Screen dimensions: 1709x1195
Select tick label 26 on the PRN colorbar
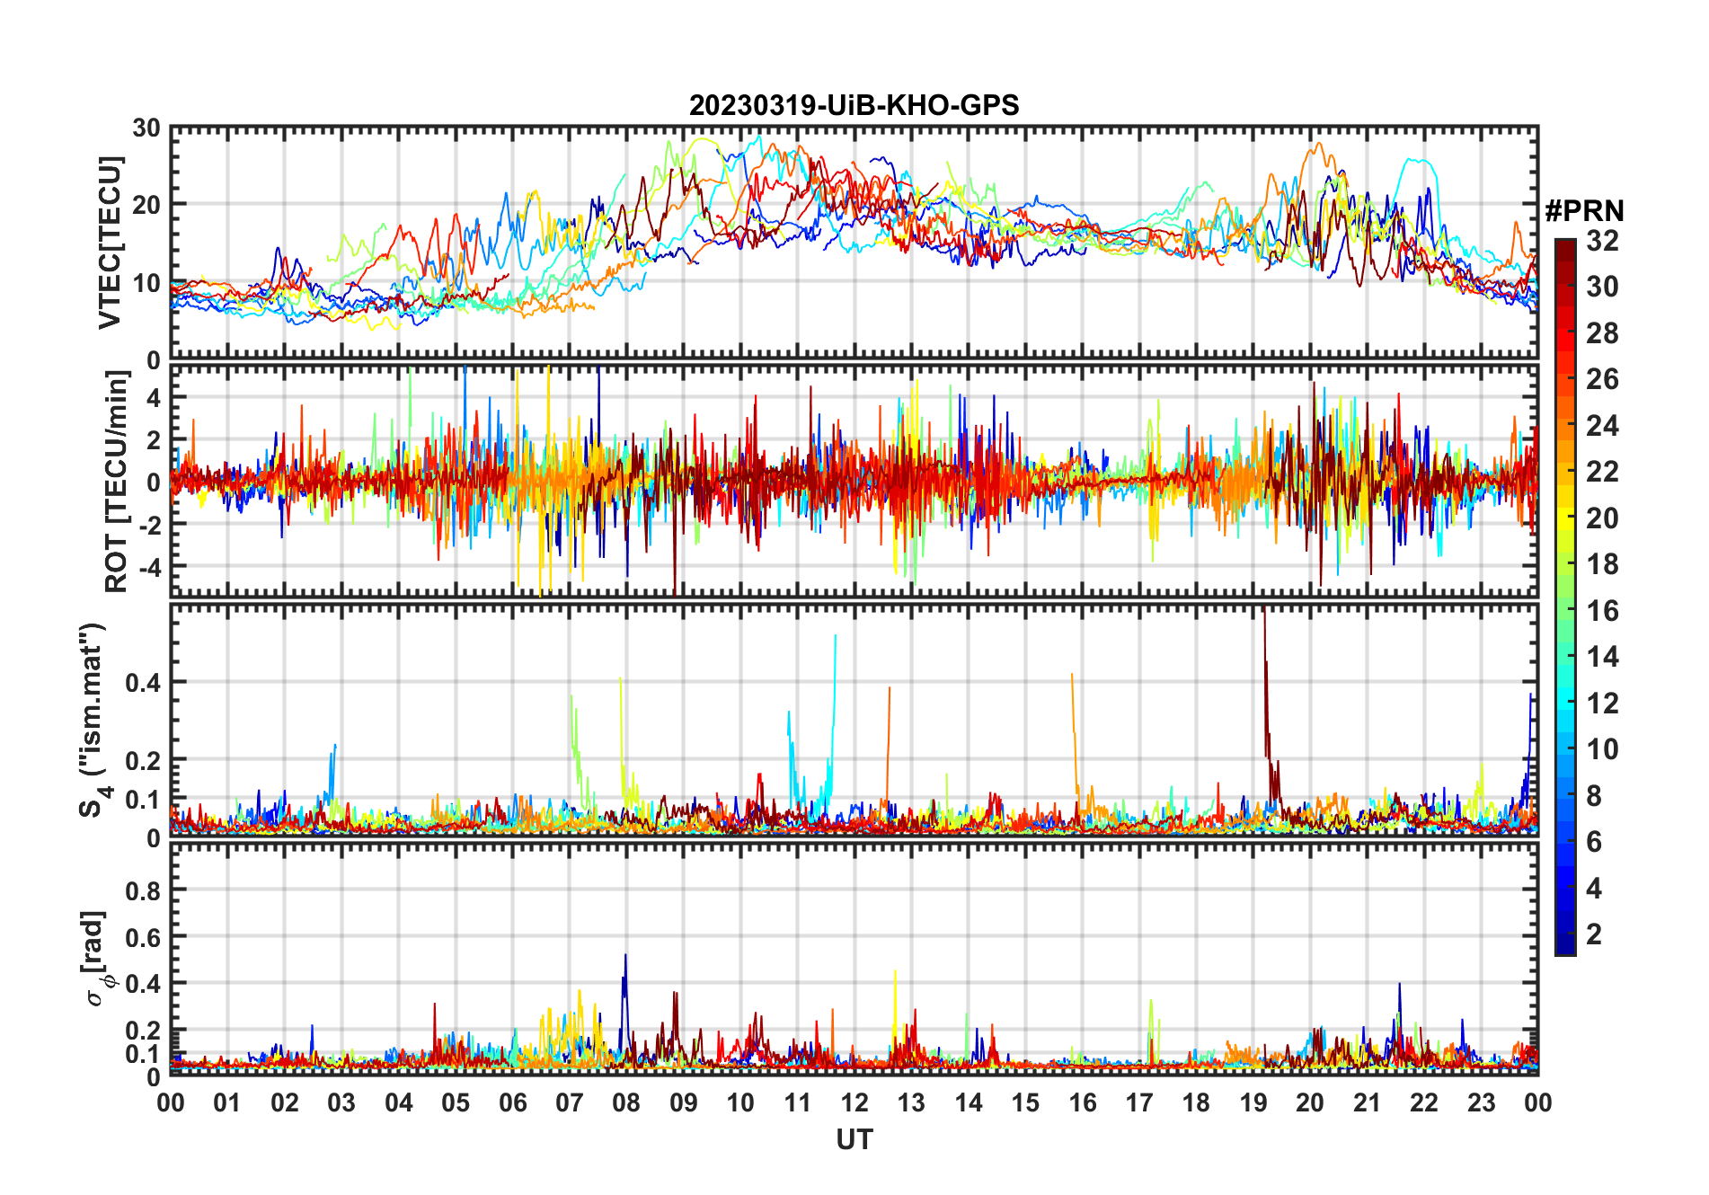coord(1602,379)
